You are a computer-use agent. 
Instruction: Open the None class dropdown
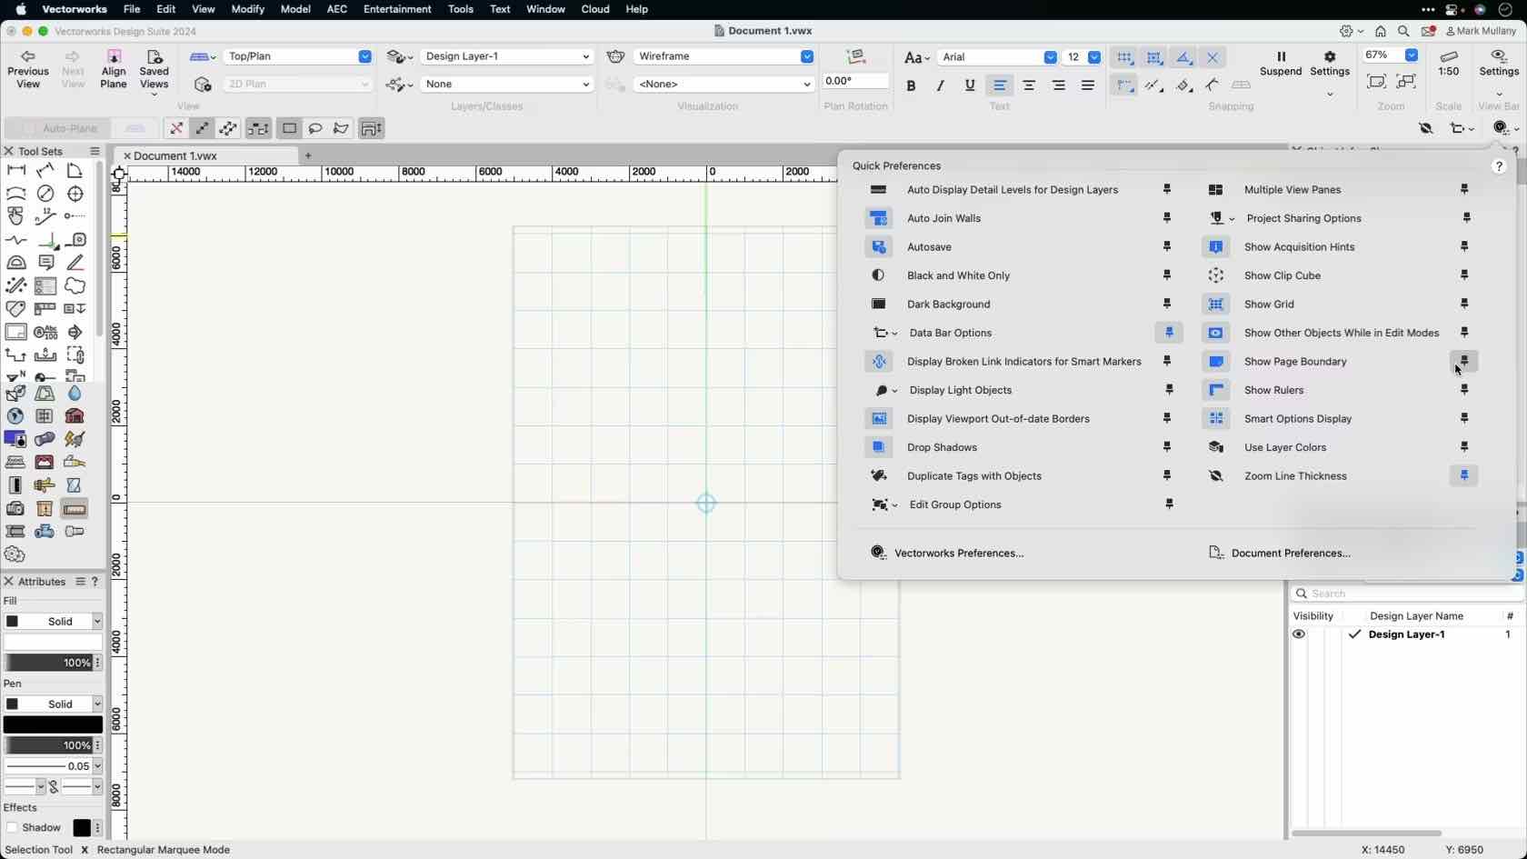(x=506, y=85)
